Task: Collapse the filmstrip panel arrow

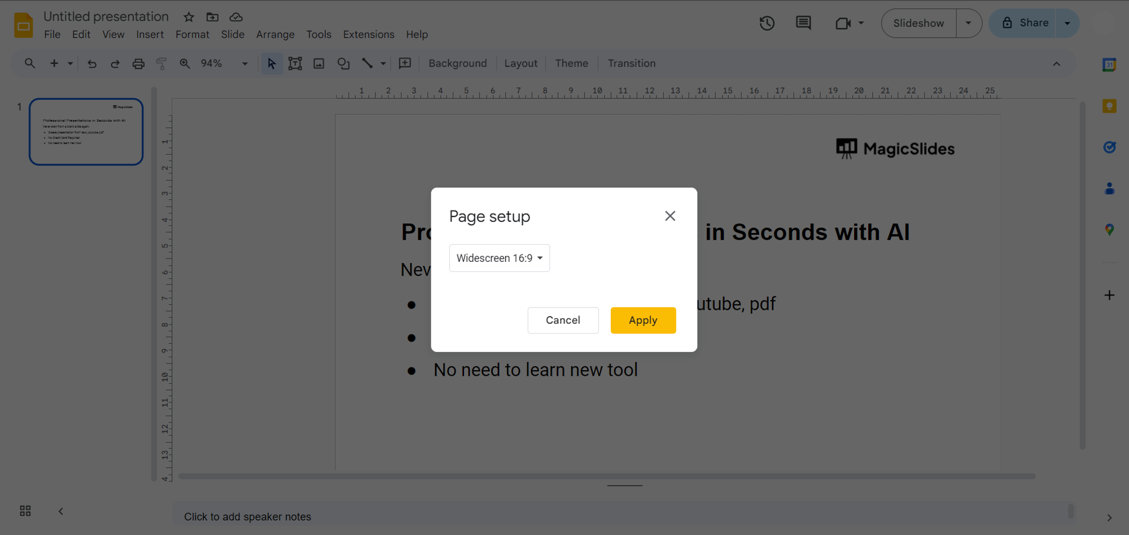Action: (61, 511)
